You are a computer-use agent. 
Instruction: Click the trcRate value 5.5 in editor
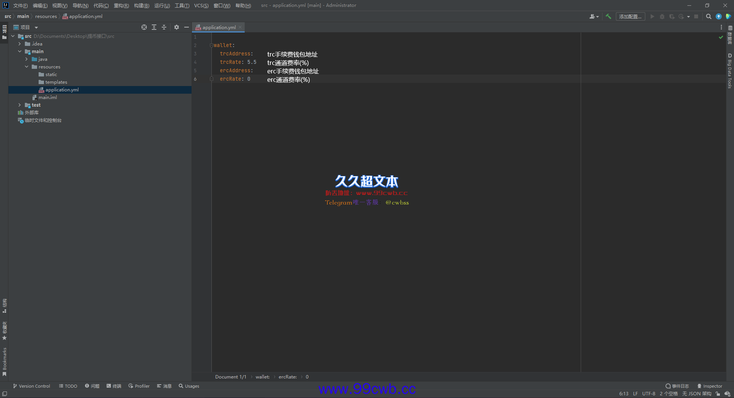click(252, 62)
